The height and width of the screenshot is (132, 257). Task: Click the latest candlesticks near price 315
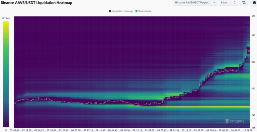pyautogui.click(x=248, y=50)
